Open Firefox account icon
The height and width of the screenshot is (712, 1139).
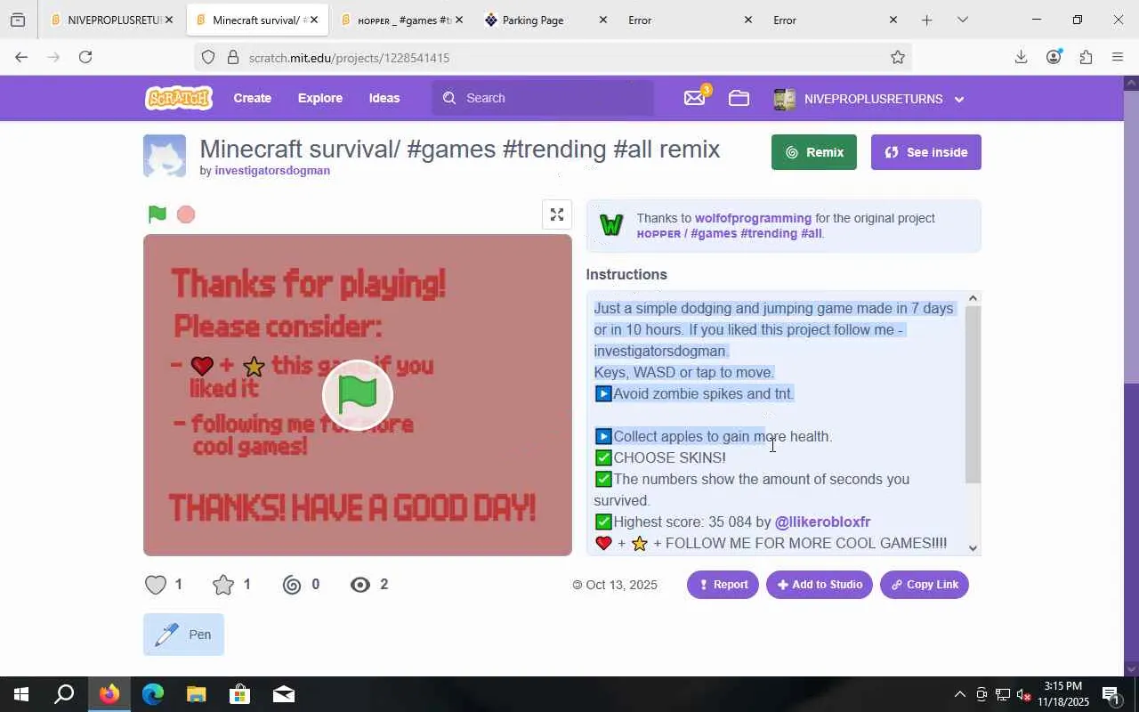1054,57
